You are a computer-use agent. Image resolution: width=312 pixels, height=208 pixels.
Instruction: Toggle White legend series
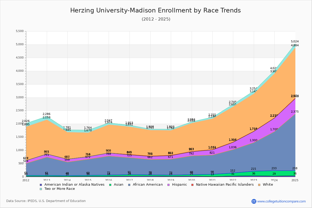click(265, 185)
